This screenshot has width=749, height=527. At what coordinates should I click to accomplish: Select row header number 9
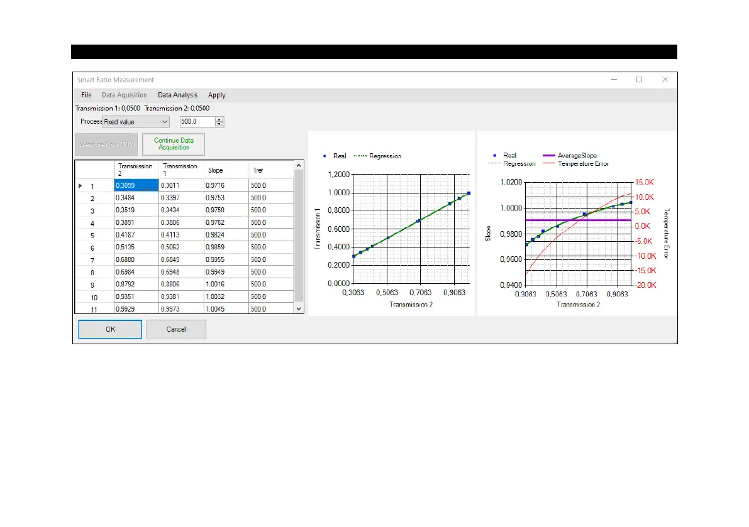tap(94, 285)
